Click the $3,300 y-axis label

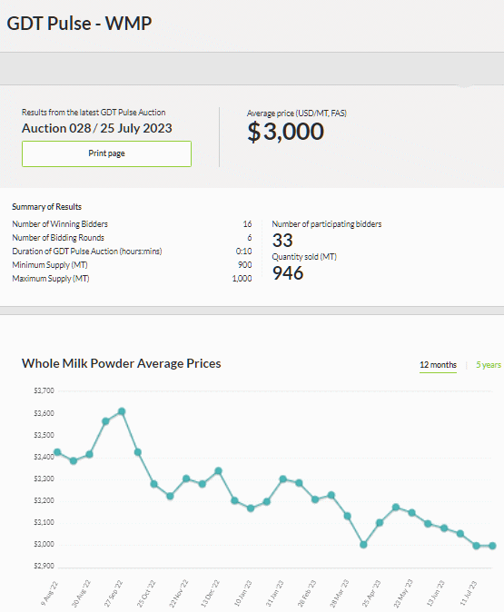[44, 479]
